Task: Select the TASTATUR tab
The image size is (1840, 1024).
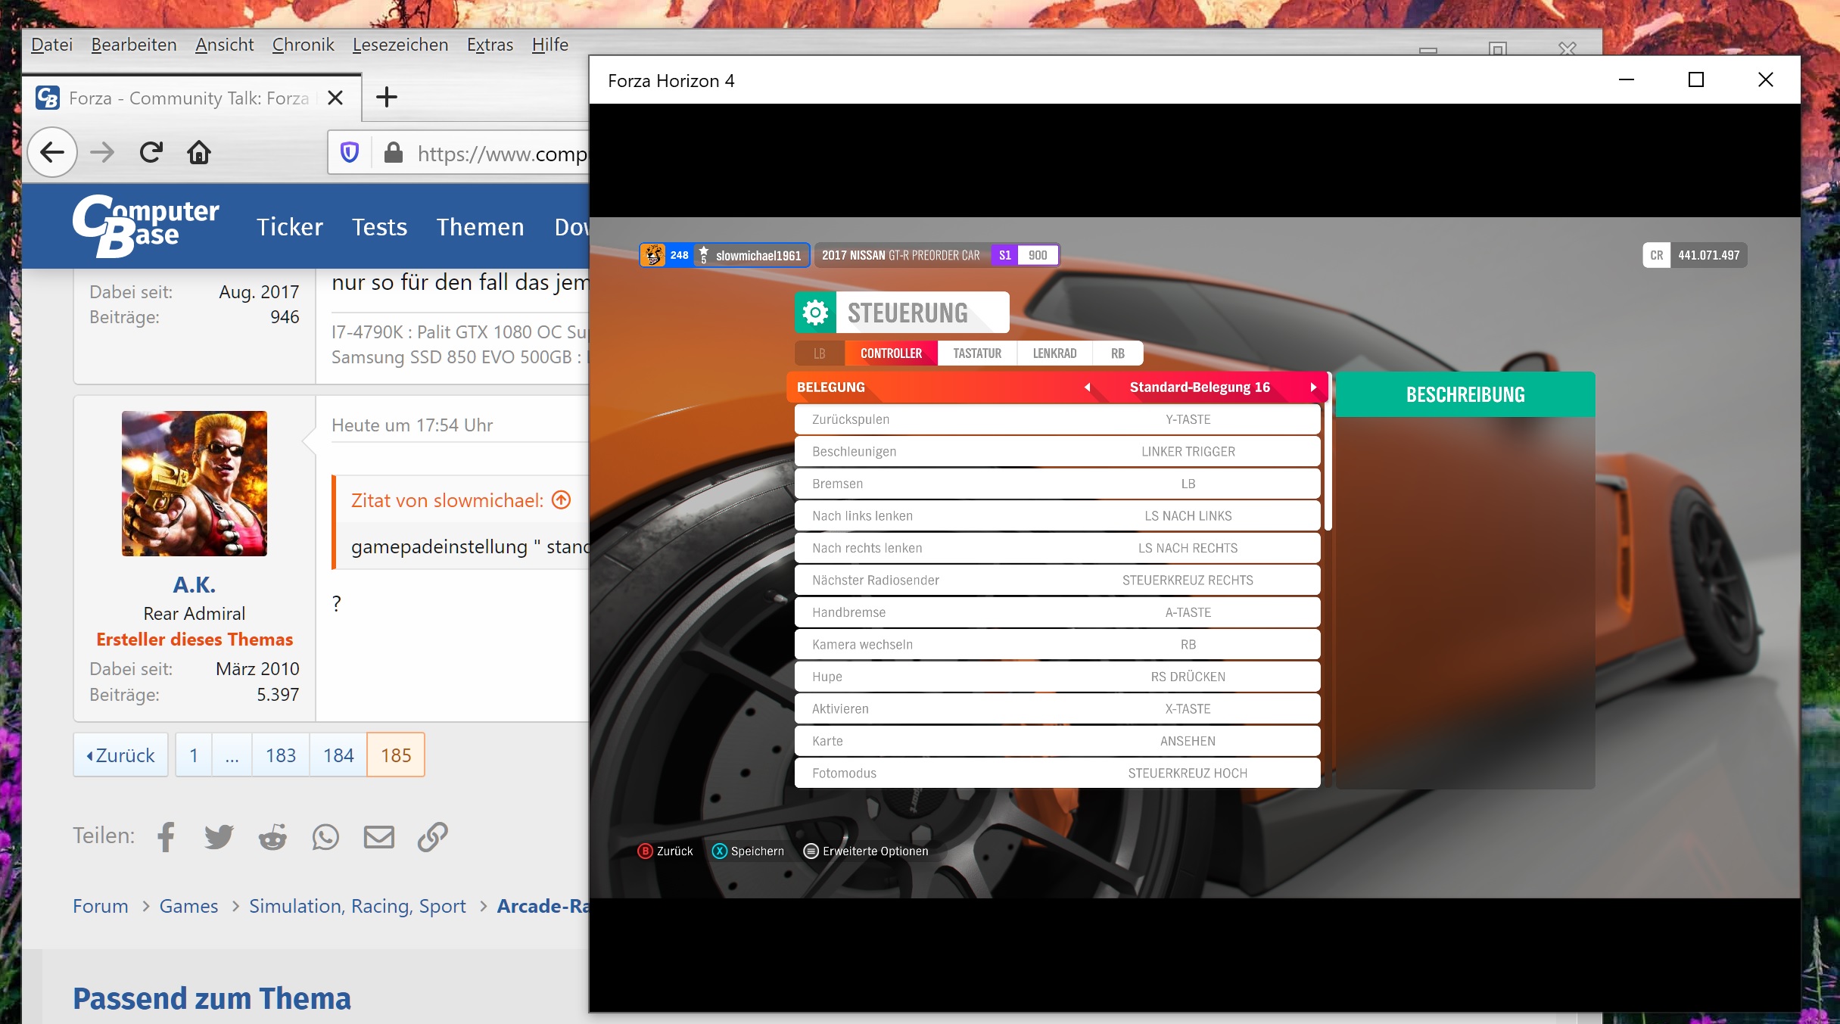Action: (x=976, y=353)
